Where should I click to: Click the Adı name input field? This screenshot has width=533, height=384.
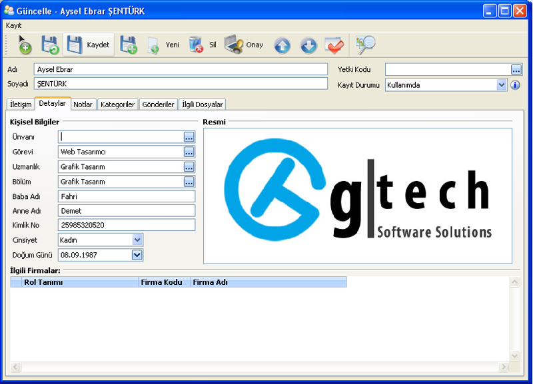pos(181,69)
